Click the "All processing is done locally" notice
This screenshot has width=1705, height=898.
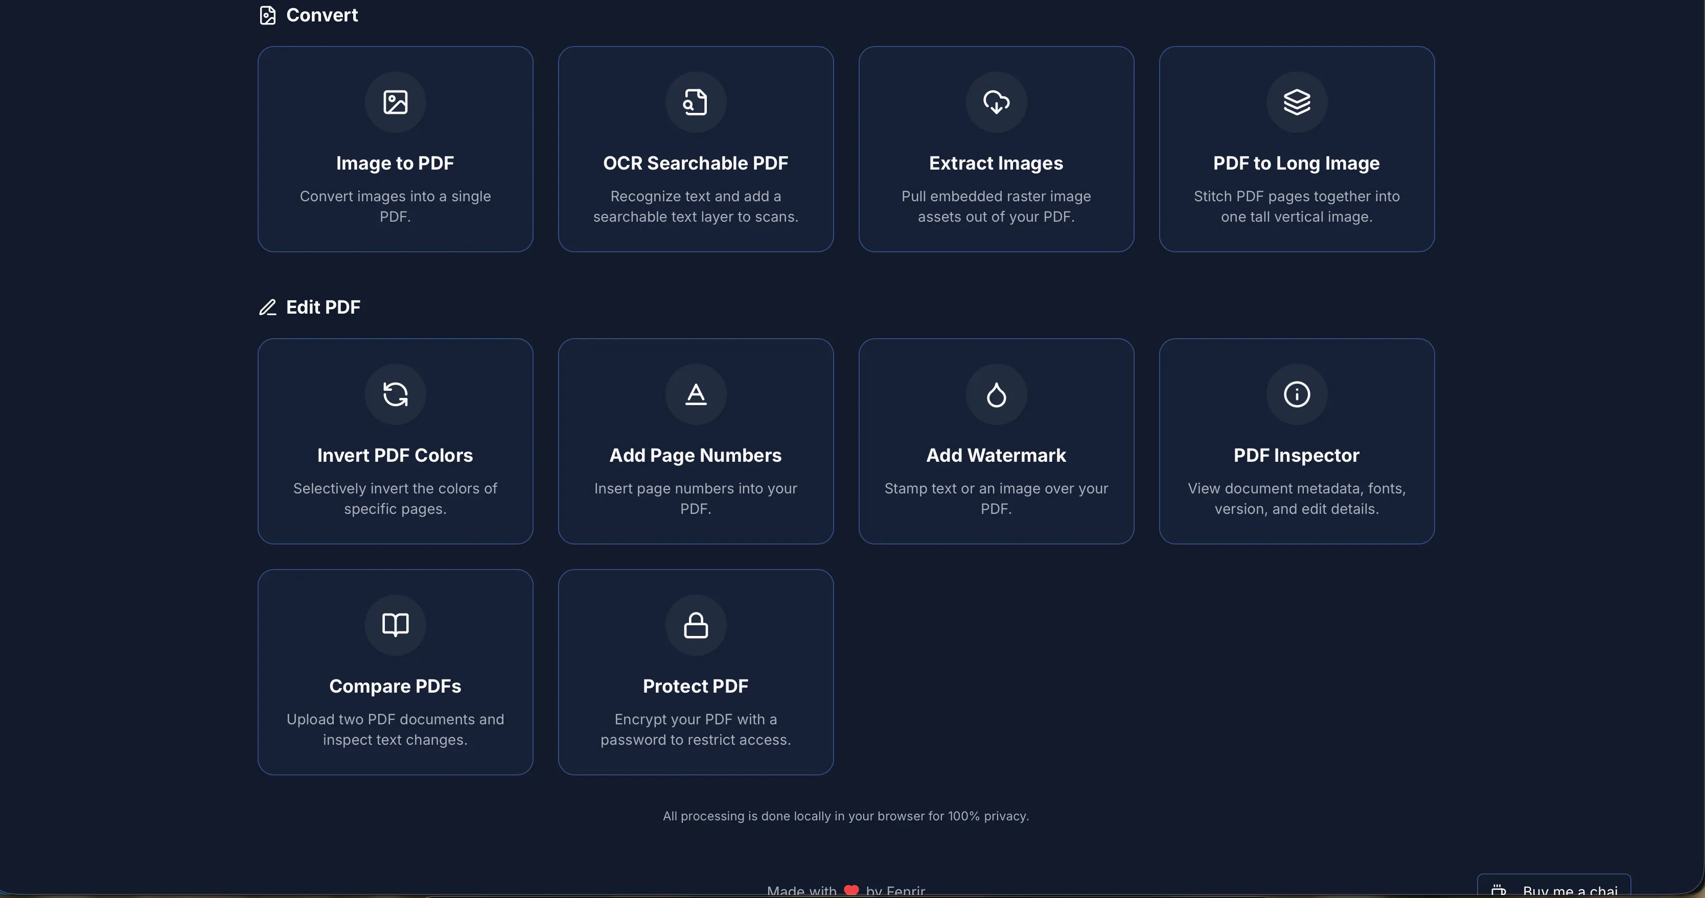click(x=846, y=816)
